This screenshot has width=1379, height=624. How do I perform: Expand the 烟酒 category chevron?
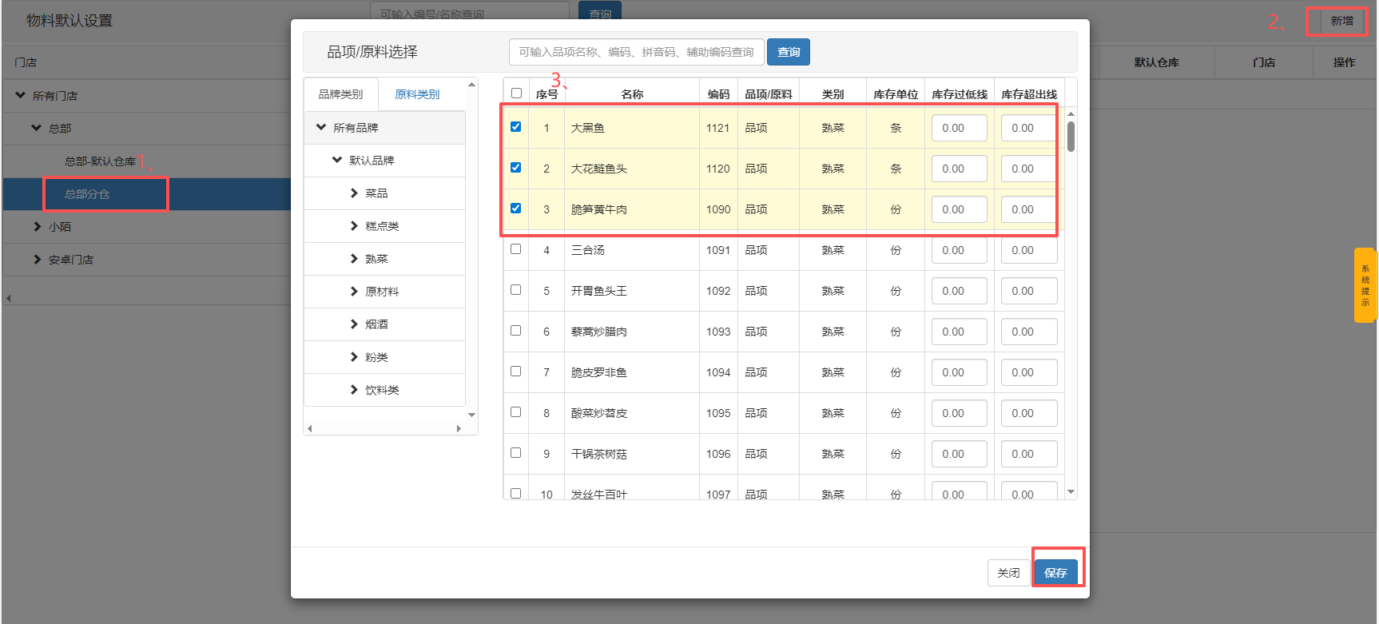354,324
